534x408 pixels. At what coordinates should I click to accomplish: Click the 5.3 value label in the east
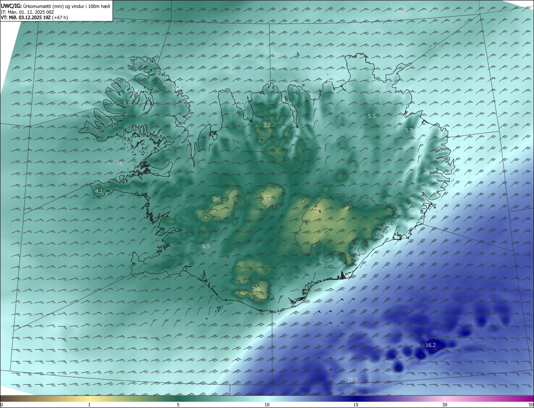pos(409,131)
